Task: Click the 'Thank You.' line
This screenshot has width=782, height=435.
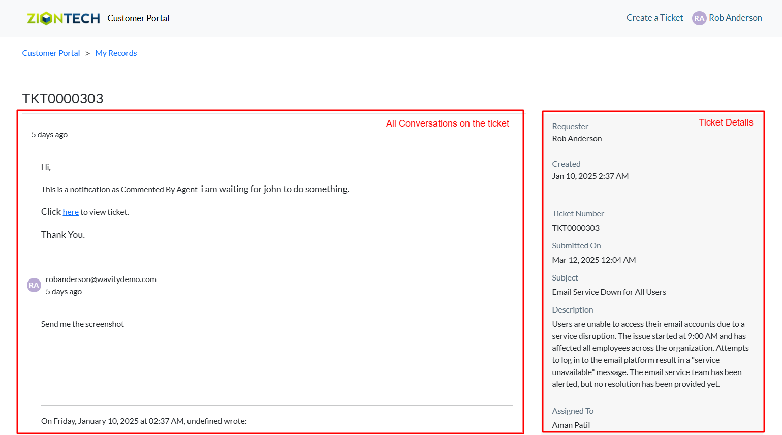Action: pos(63,235)
